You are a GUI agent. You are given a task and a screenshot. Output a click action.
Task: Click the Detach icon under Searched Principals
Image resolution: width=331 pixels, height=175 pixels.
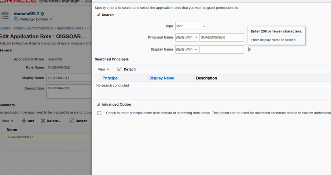coord(120,69)
